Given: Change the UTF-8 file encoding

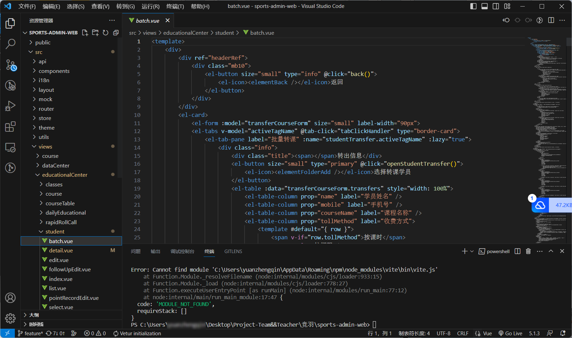Looking at the screenshot, I should (443, 333).
